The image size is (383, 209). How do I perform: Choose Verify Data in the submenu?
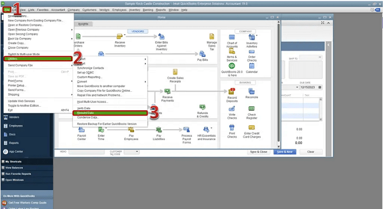[84, 108]
